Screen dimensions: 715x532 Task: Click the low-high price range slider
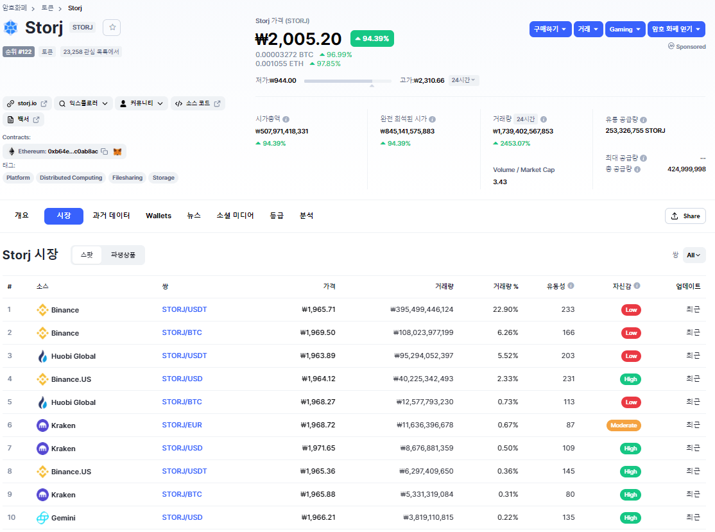pyautogui.click(x=347, y=81)
